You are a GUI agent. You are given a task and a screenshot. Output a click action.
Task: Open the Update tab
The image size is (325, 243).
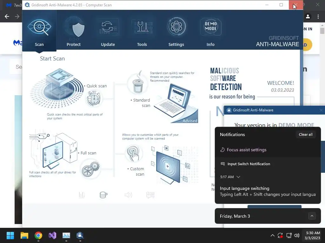tap(108, 31)
